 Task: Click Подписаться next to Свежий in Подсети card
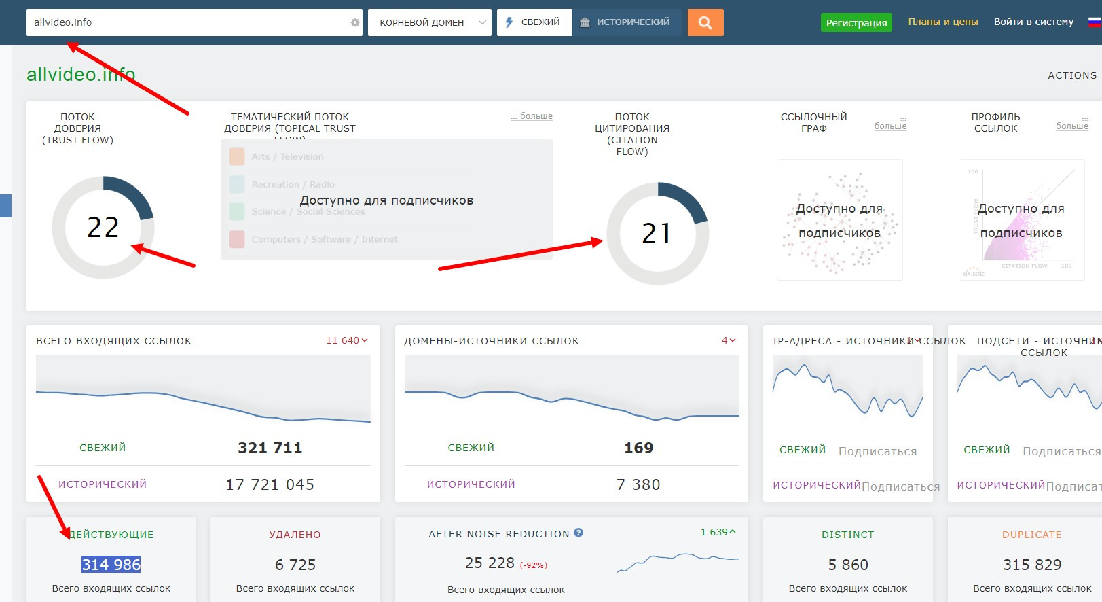click(1061, 451)
